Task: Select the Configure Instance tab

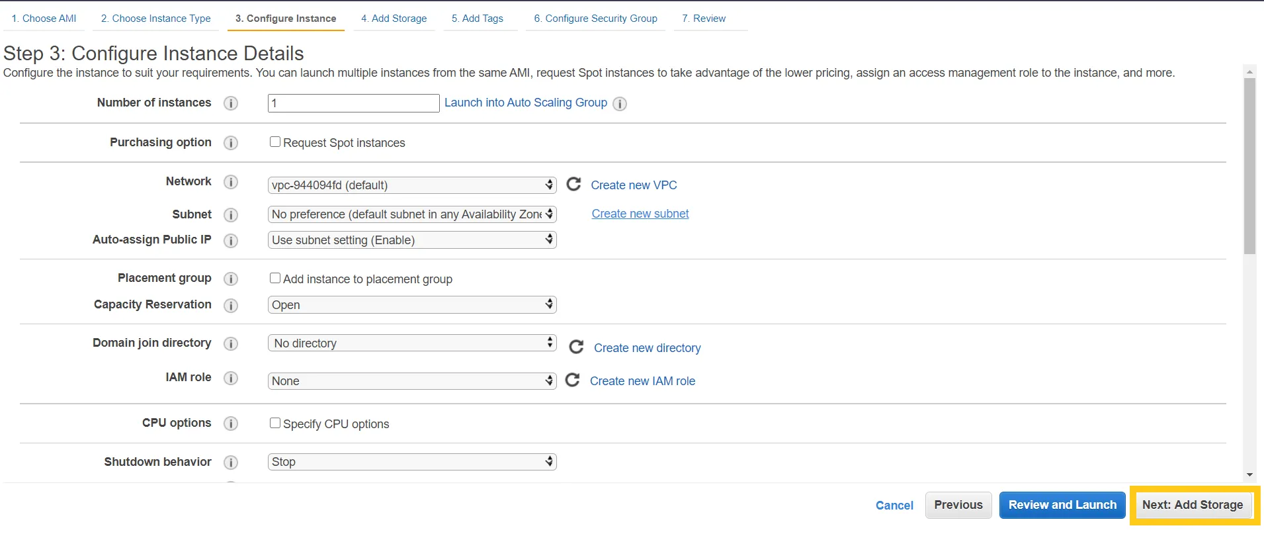Action: [x=286, y=19]
